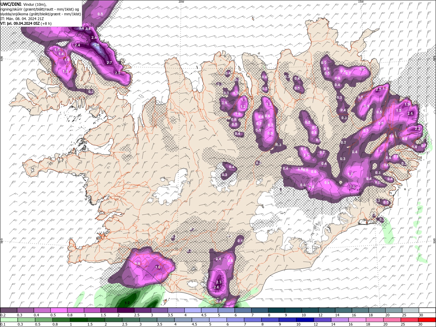Image resolution: width=436 pixels, height=327 pixels.
Task: Click the '2.2' value in the eastern snow area
Action: coord(418,128)
